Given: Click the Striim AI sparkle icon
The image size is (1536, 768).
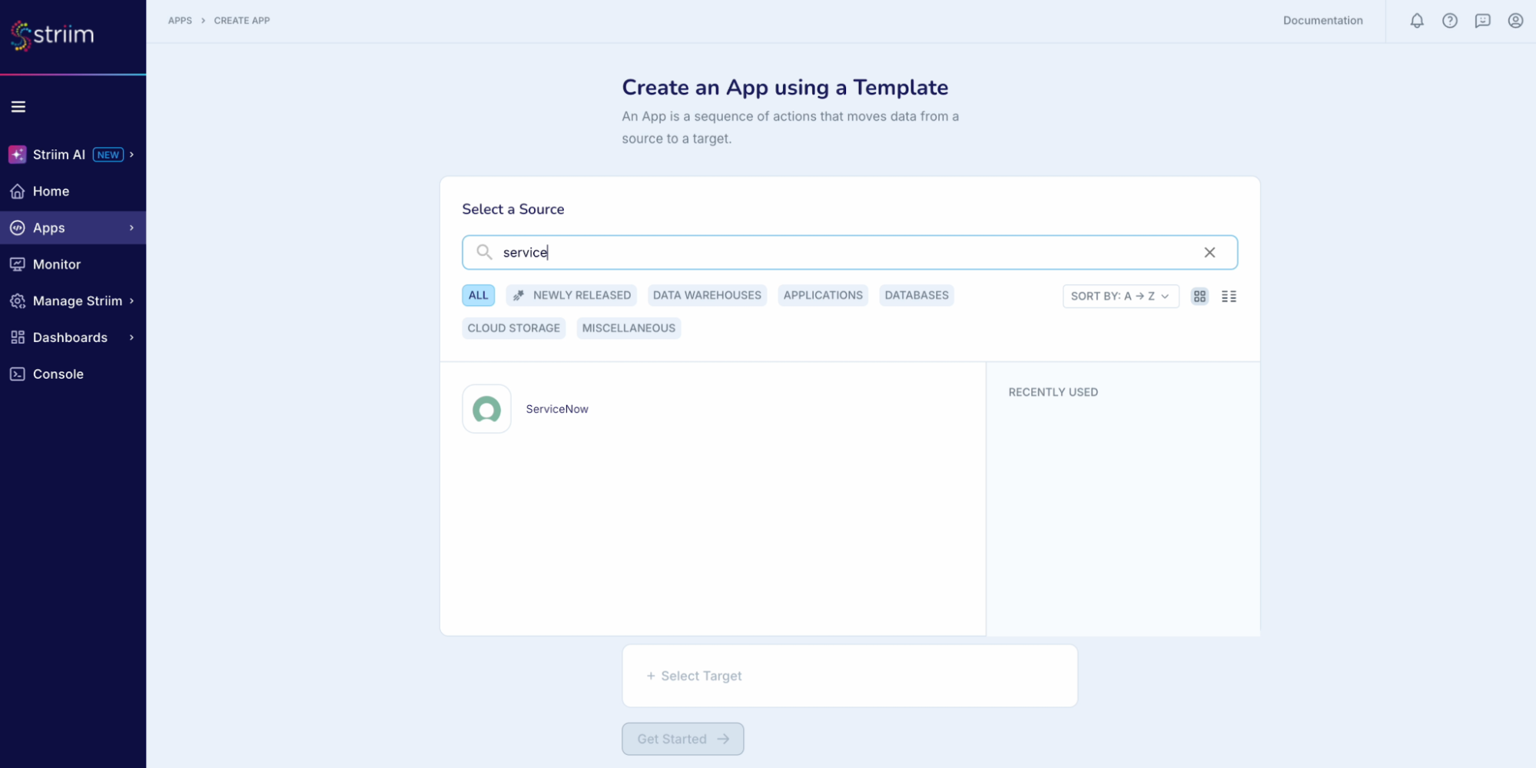Looking at the screenshot, I should tap(17, 155).
